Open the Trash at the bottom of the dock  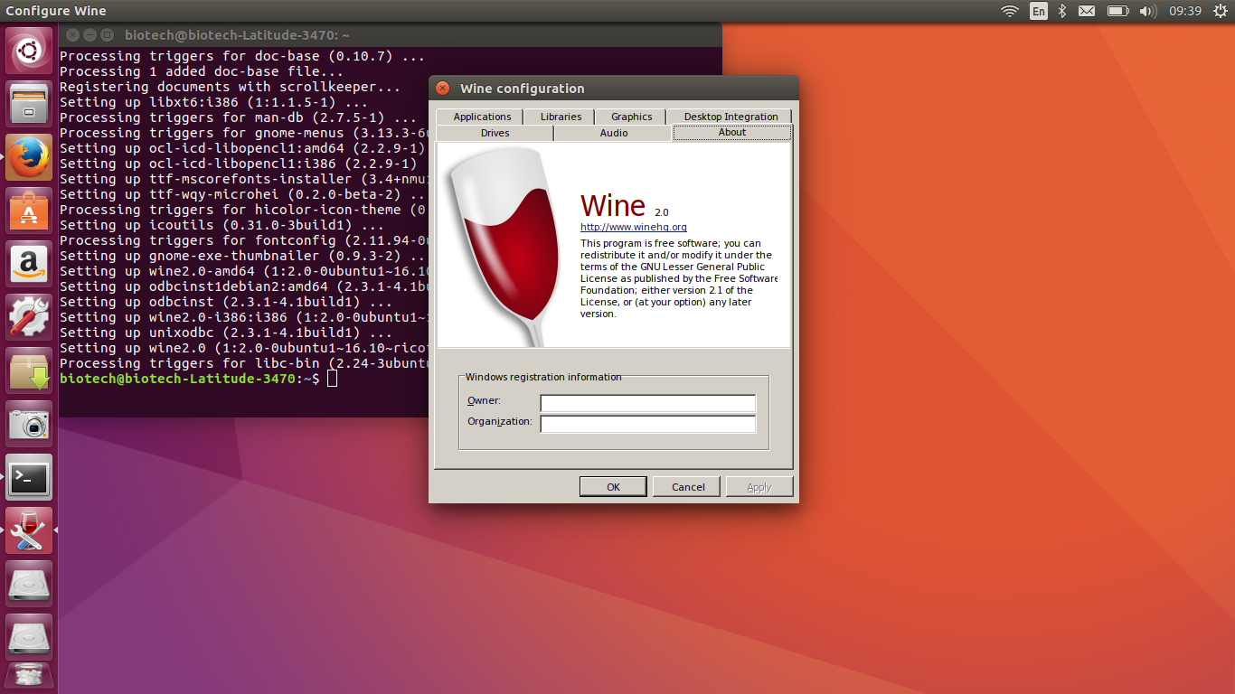point(29,675)
